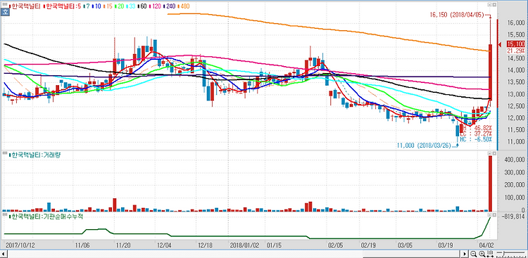Screen dimensions: 528x258
Task: Click the scrollbar right arrow
Action: (465, 254)
